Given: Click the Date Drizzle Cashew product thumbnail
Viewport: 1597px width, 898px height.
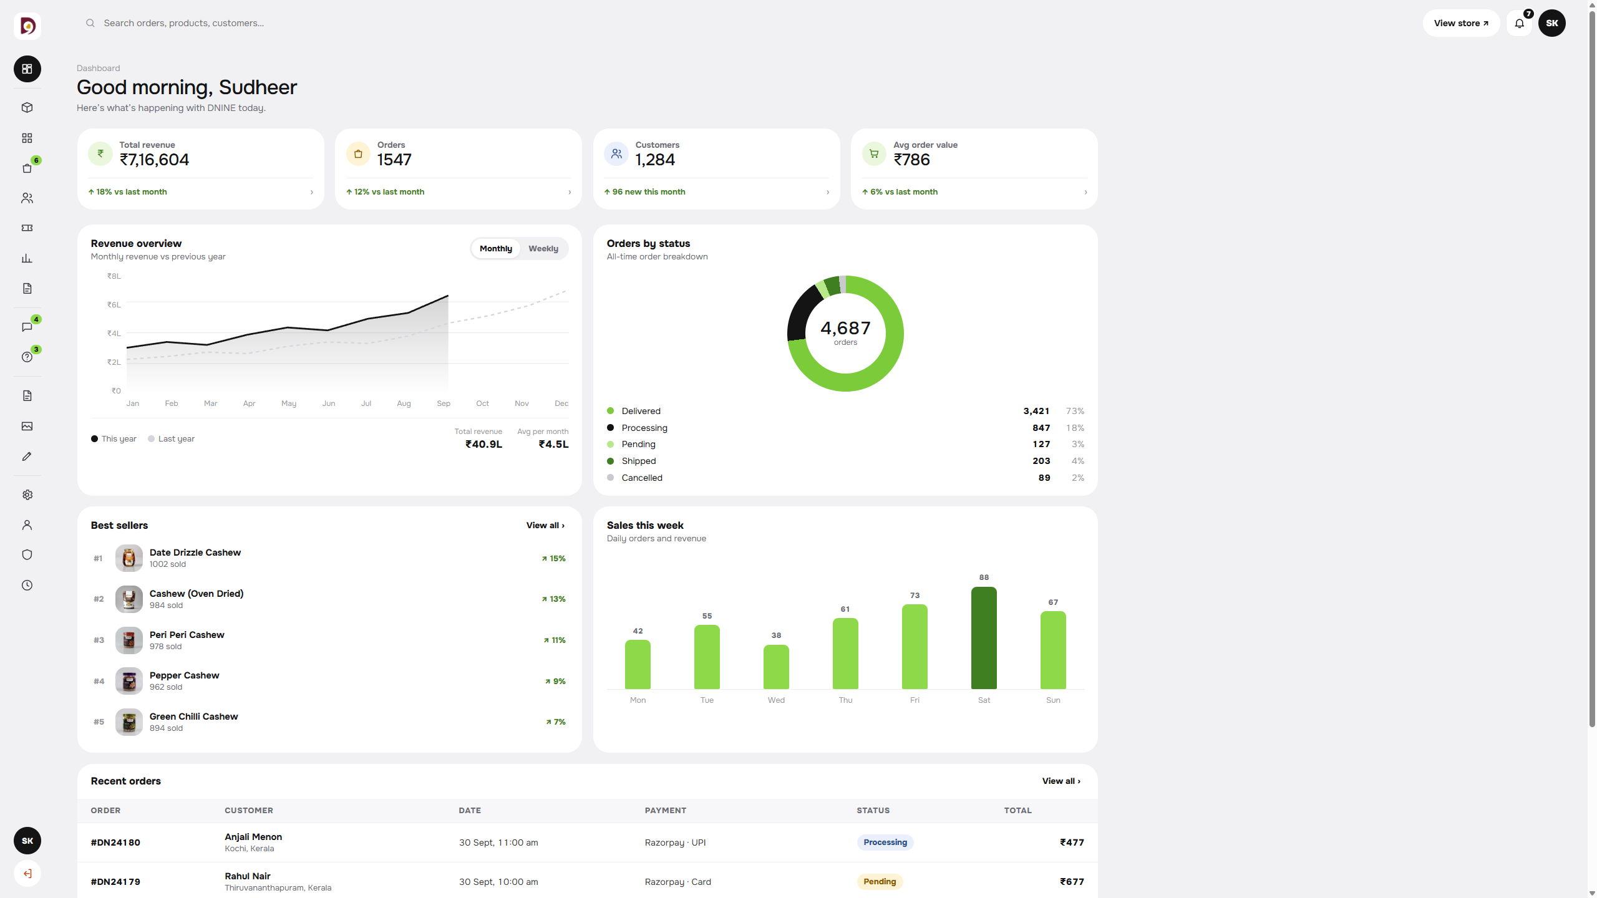Looking at the screenshot, I should [129, 558].
